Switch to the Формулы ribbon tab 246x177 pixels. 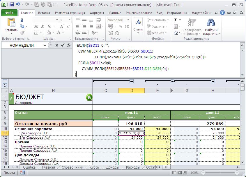[x=97, y=13]
